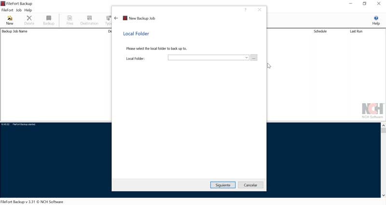Viewport: 386px width, 205px height.
Task: Sort by Schedule column header
Action: (x=320, y=31)
